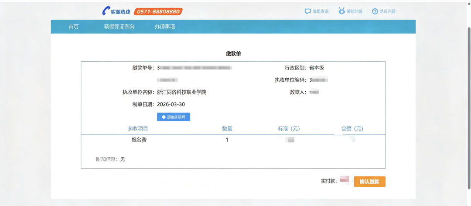471x206 pixels.
Task: Open the 常见问题 text link
Action: pyautogui.click(x=387, y=11)
